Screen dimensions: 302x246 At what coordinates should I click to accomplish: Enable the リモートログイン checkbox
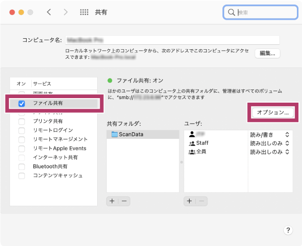22,130
